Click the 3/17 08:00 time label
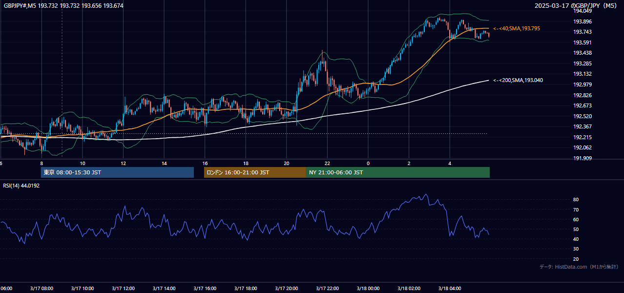 [x=42, y=289]
